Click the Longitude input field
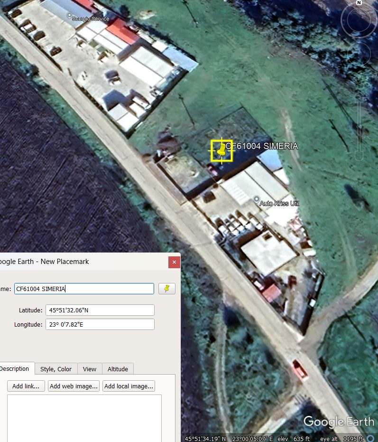378x442 pixels. (100, 324)
